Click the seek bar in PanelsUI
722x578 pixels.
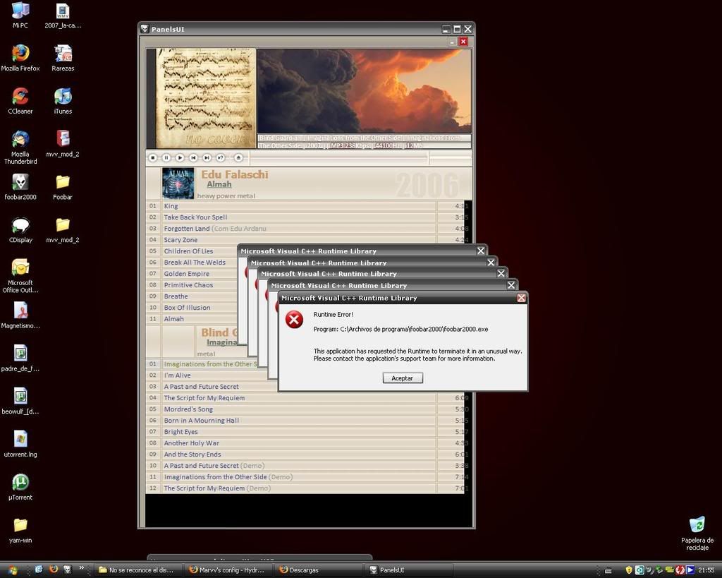339,157
